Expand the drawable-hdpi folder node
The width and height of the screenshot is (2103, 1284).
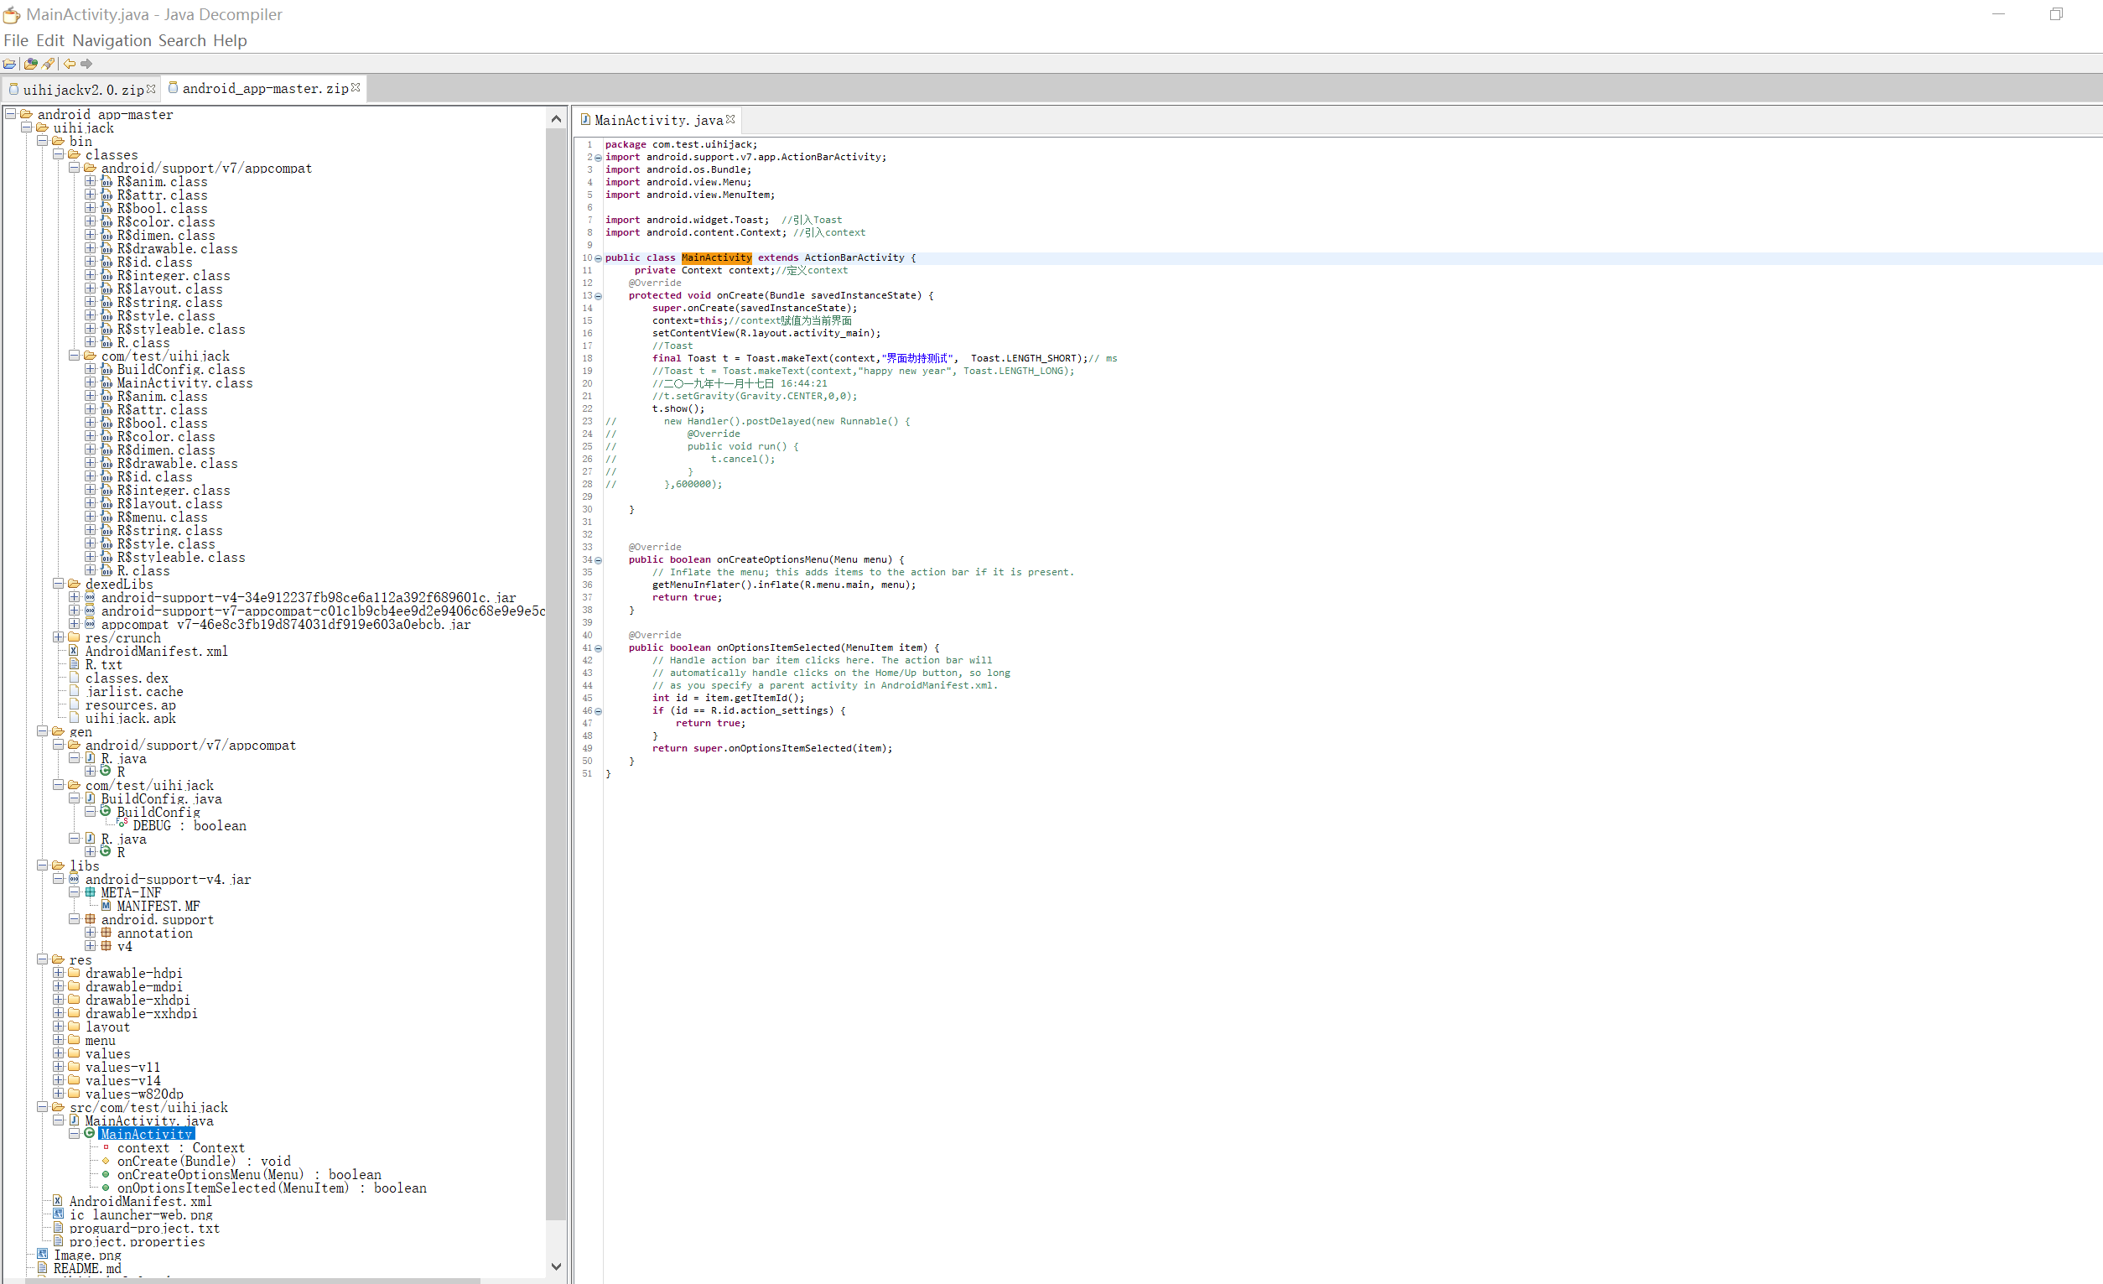pyautogui.click(x=59, y=972)
